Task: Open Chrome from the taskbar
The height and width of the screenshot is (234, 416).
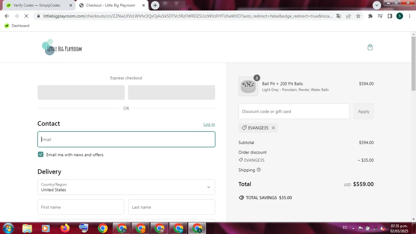Action: coord(103,228)
